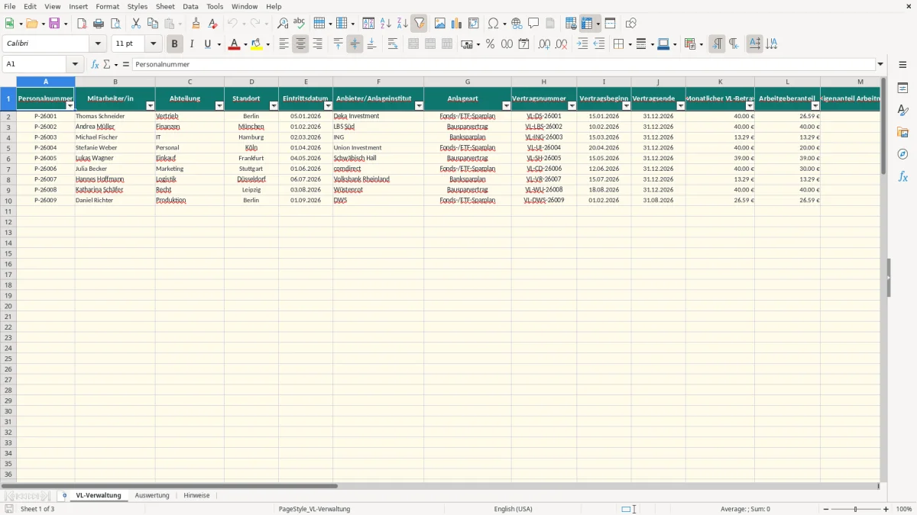Expand the formula bar
917x515 pixels.
[x=880, y=65]
